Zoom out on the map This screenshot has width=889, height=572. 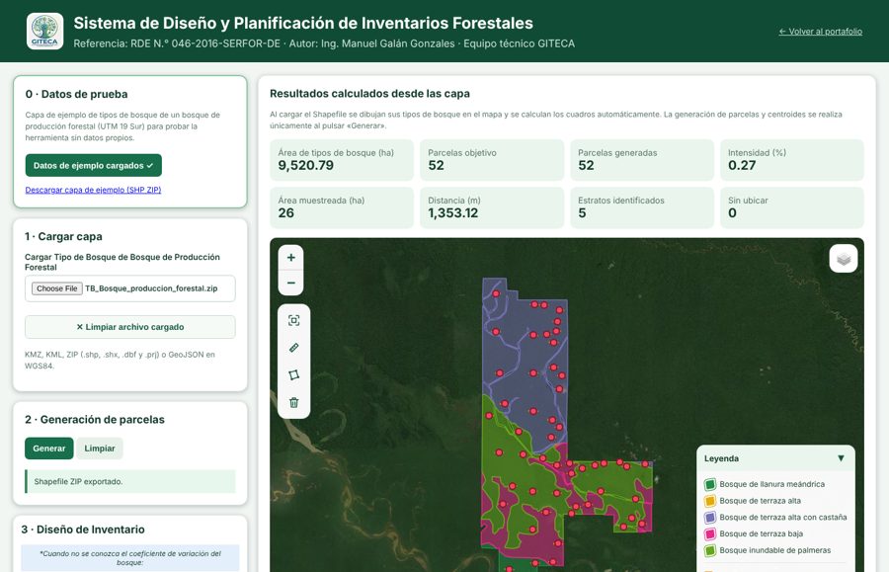(290, 283)
